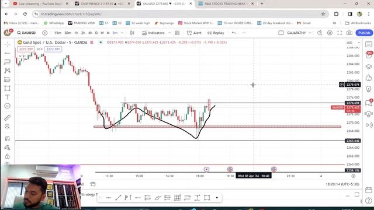This screenshot has width=374, height=210.
Task: Publish the chart idea
Action: [364, 33]
